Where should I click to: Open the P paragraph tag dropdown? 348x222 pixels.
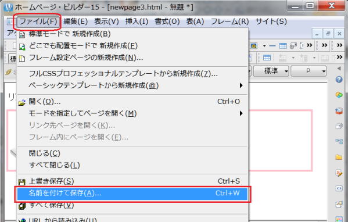[308, 71]
